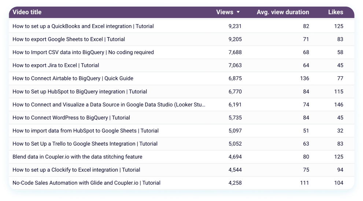
Task: Click the Avg. view duration header
Action: [283, 12]
